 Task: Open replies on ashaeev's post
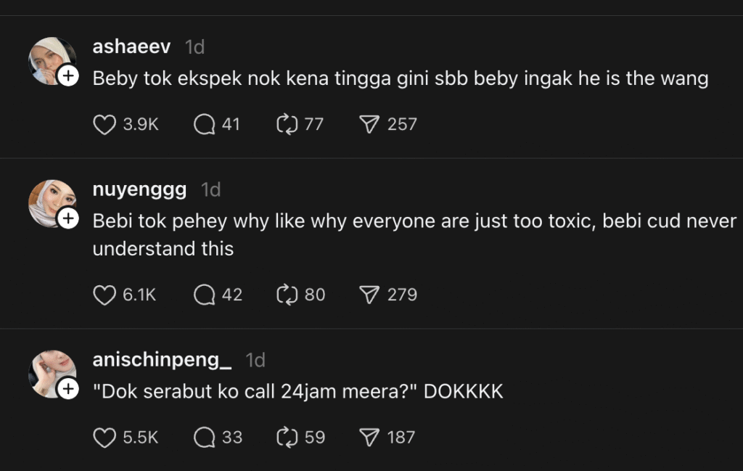[x=205, y=125]
